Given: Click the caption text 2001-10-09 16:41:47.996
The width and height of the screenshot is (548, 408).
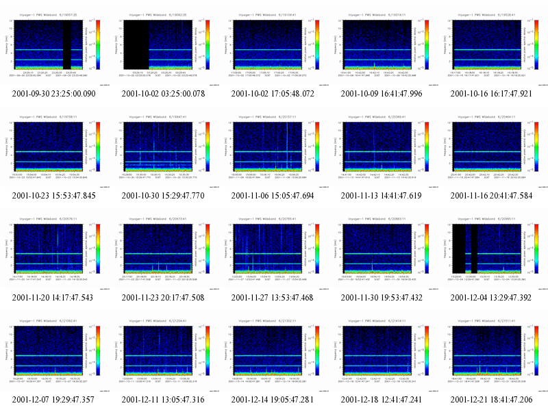Looking at the screenshot, I should (382, 94).
